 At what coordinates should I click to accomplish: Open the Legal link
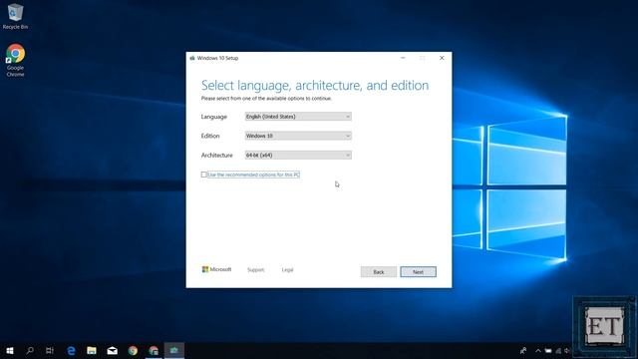(287, 270)
